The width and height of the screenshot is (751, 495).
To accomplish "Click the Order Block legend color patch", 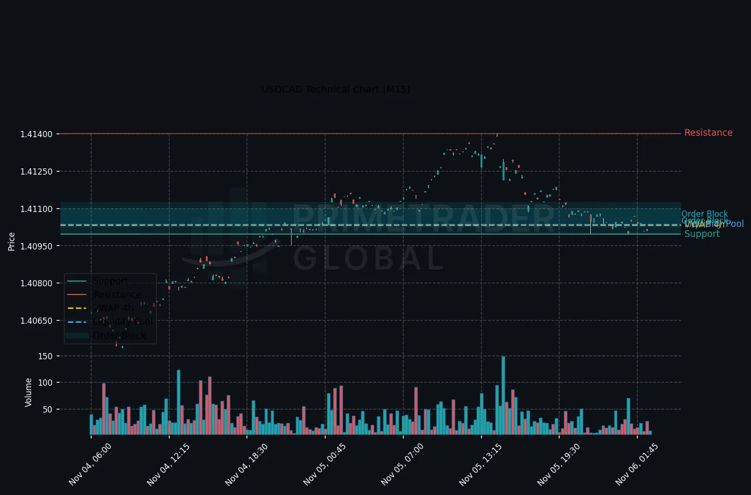I will pyautogui.click(x=77, y=336).
